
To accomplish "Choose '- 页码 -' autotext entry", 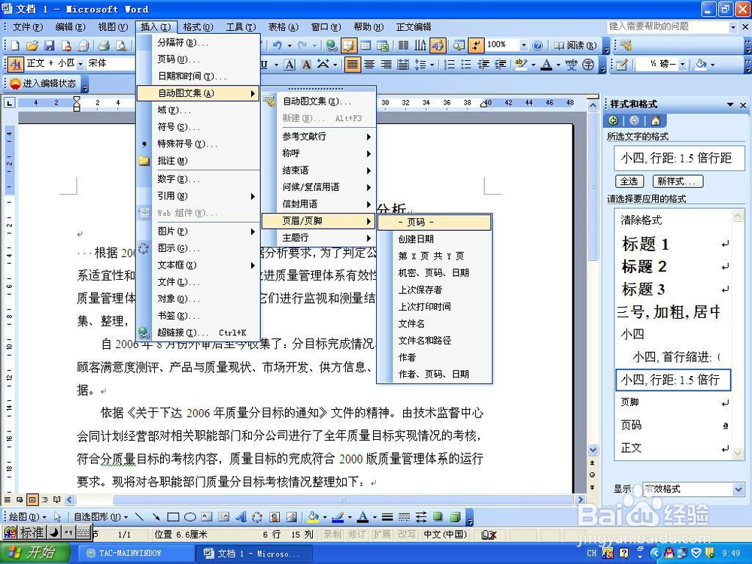I will [x=435, y=222].
